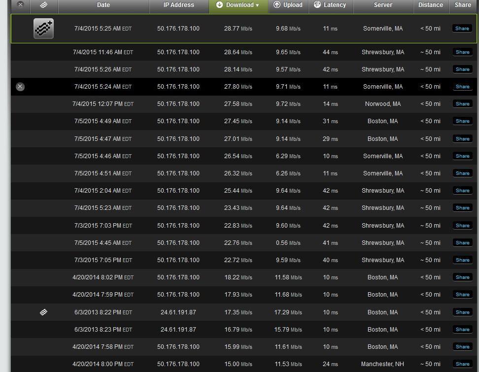Click the Upload arrow icon in header
This screenshot has height=372, width=479.
[277, 5]
